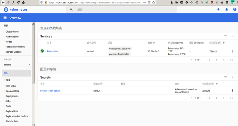This screenshot has width=238, height=126.
Task: Go to first page of Secrets
Action: tap(209, 98)
